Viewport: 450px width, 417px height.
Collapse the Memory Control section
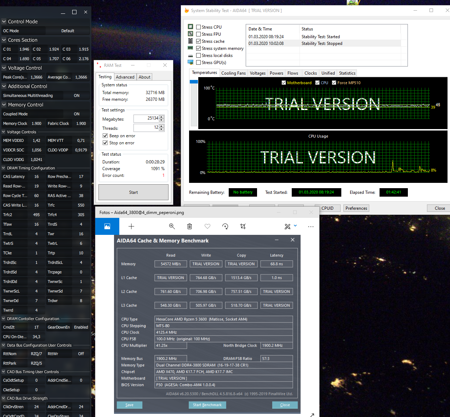4,105
